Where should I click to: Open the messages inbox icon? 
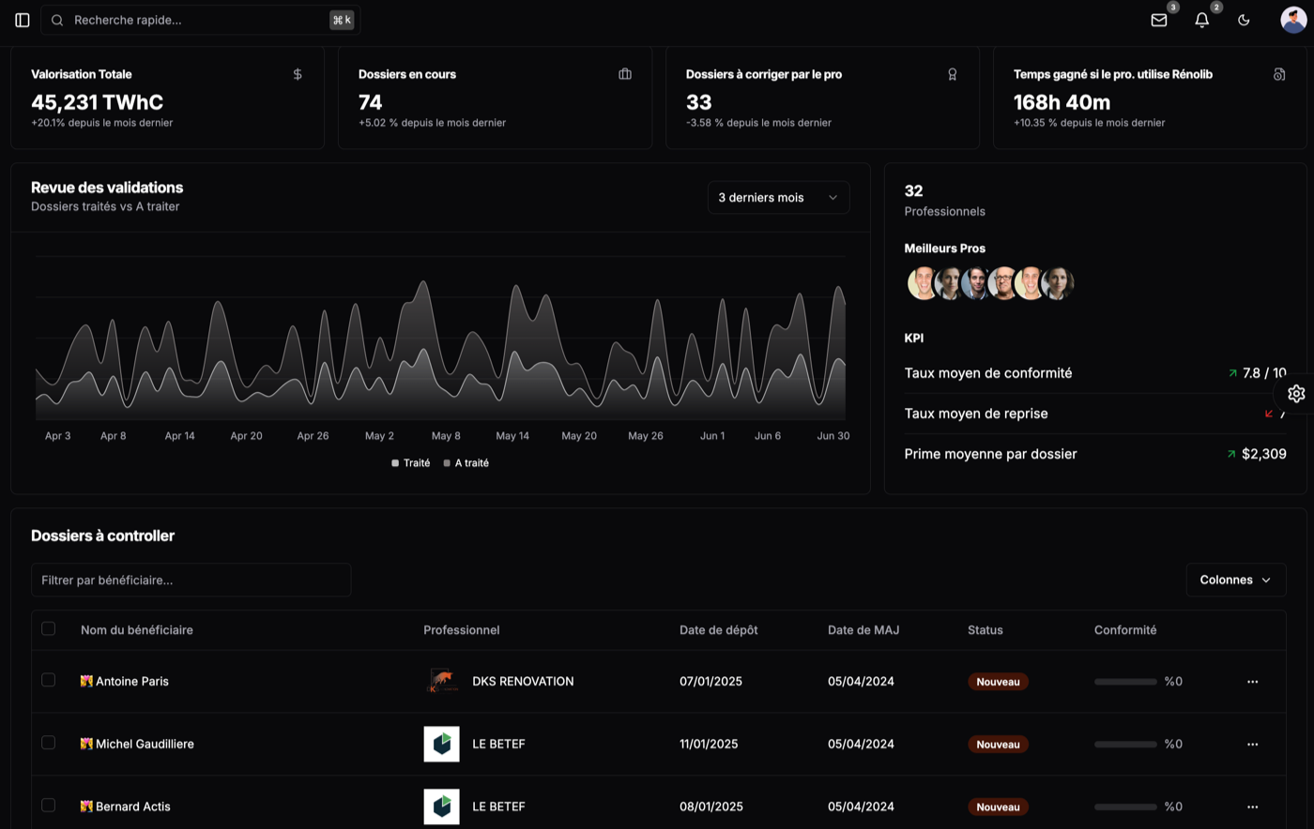[1158, 20]
